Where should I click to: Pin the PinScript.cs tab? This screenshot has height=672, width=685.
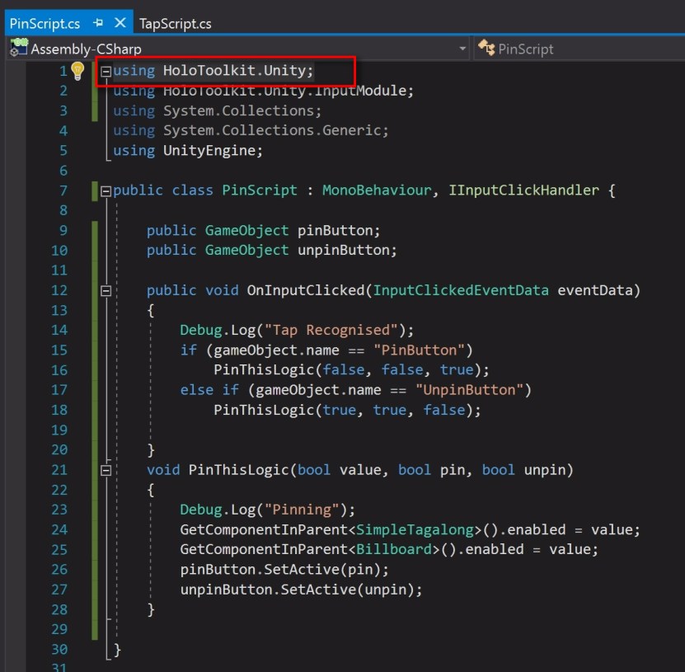(98, 23)
